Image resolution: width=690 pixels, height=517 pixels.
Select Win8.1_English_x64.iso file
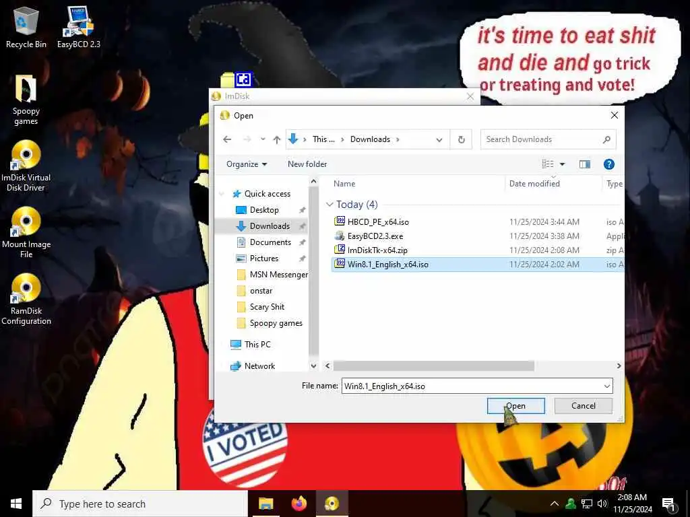click(387, 264)
